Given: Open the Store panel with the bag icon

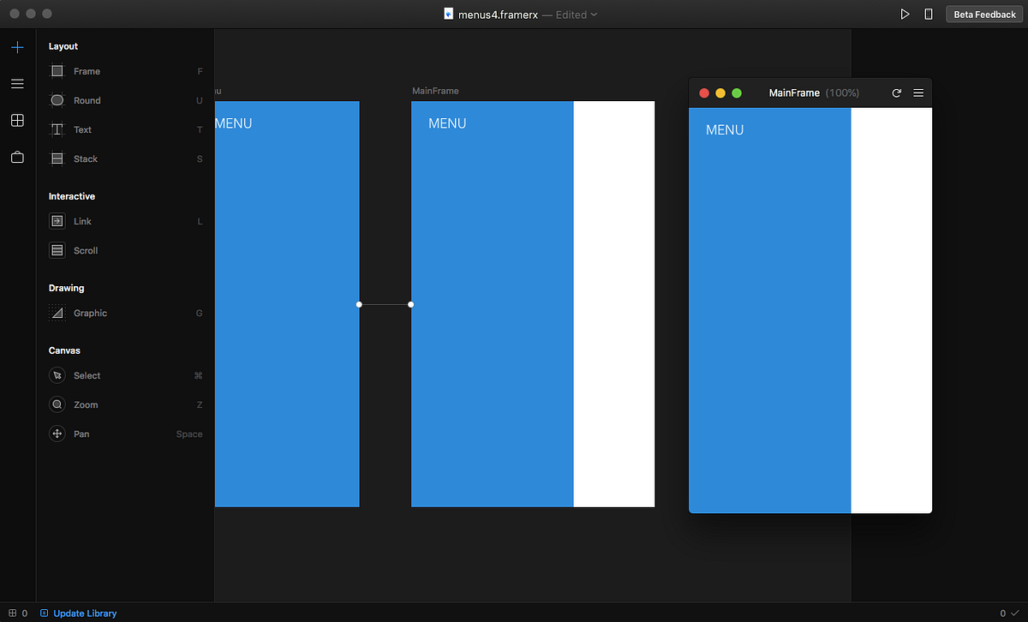Looking at the screenshot, I should 17,157.
